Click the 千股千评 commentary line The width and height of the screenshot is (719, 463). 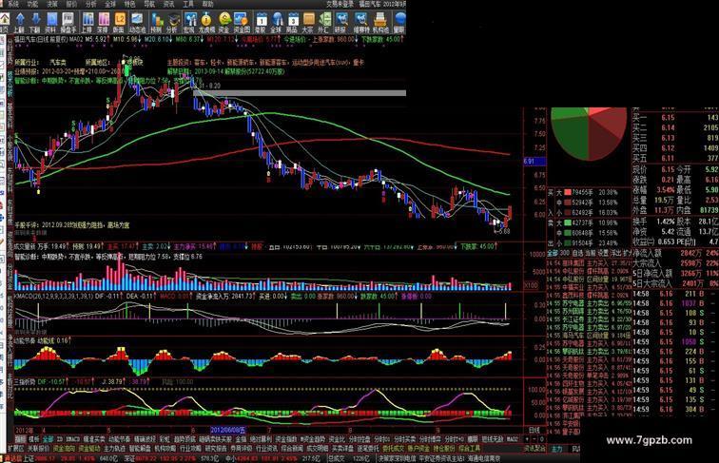pos(72,225)
